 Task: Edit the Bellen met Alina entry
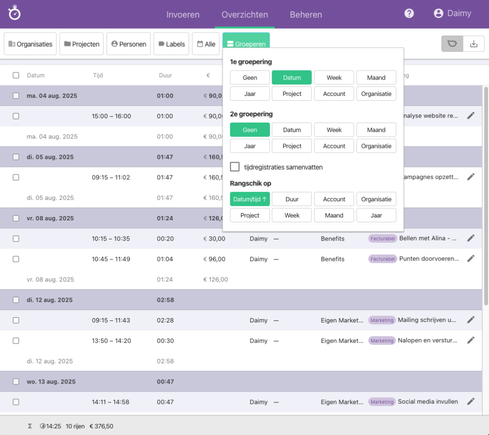point(471,238)
